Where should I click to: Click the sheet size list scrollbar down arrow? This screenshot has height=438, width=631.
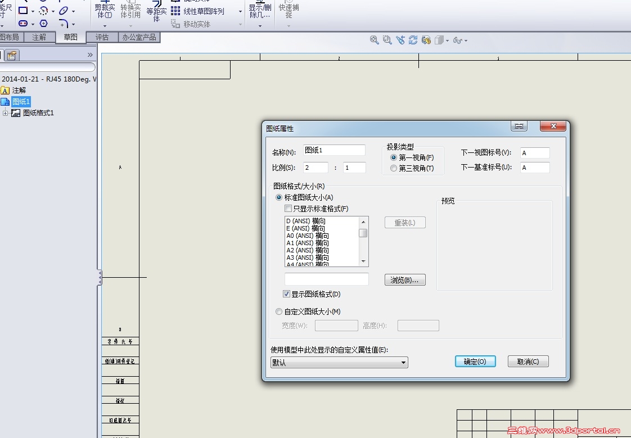[x=363, y=262]
